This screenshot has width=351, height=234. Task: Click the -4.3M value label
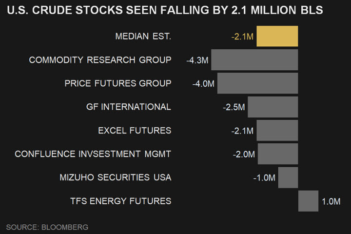pyautogui.click(x=197, y=60)
